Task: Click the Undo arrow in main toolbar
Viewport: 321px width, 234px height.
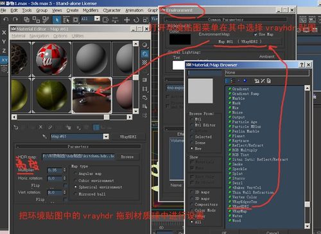Action: pos(6,19)
